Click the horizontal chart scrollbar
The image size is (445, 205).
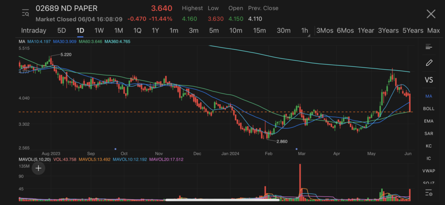click(222, 200)
